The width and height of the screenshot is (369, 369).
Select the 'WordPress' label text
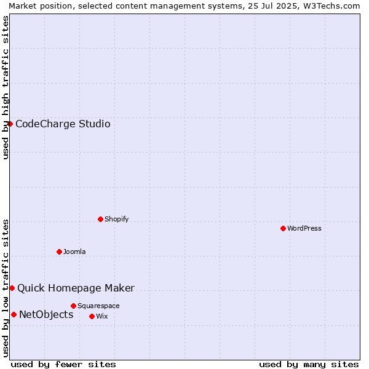point(304,228)
